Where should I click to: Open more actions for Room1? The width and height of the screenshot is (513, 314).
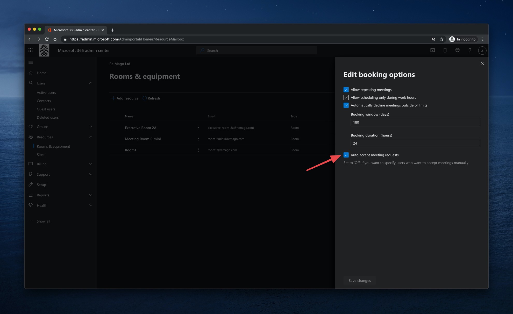pos(198,150)
